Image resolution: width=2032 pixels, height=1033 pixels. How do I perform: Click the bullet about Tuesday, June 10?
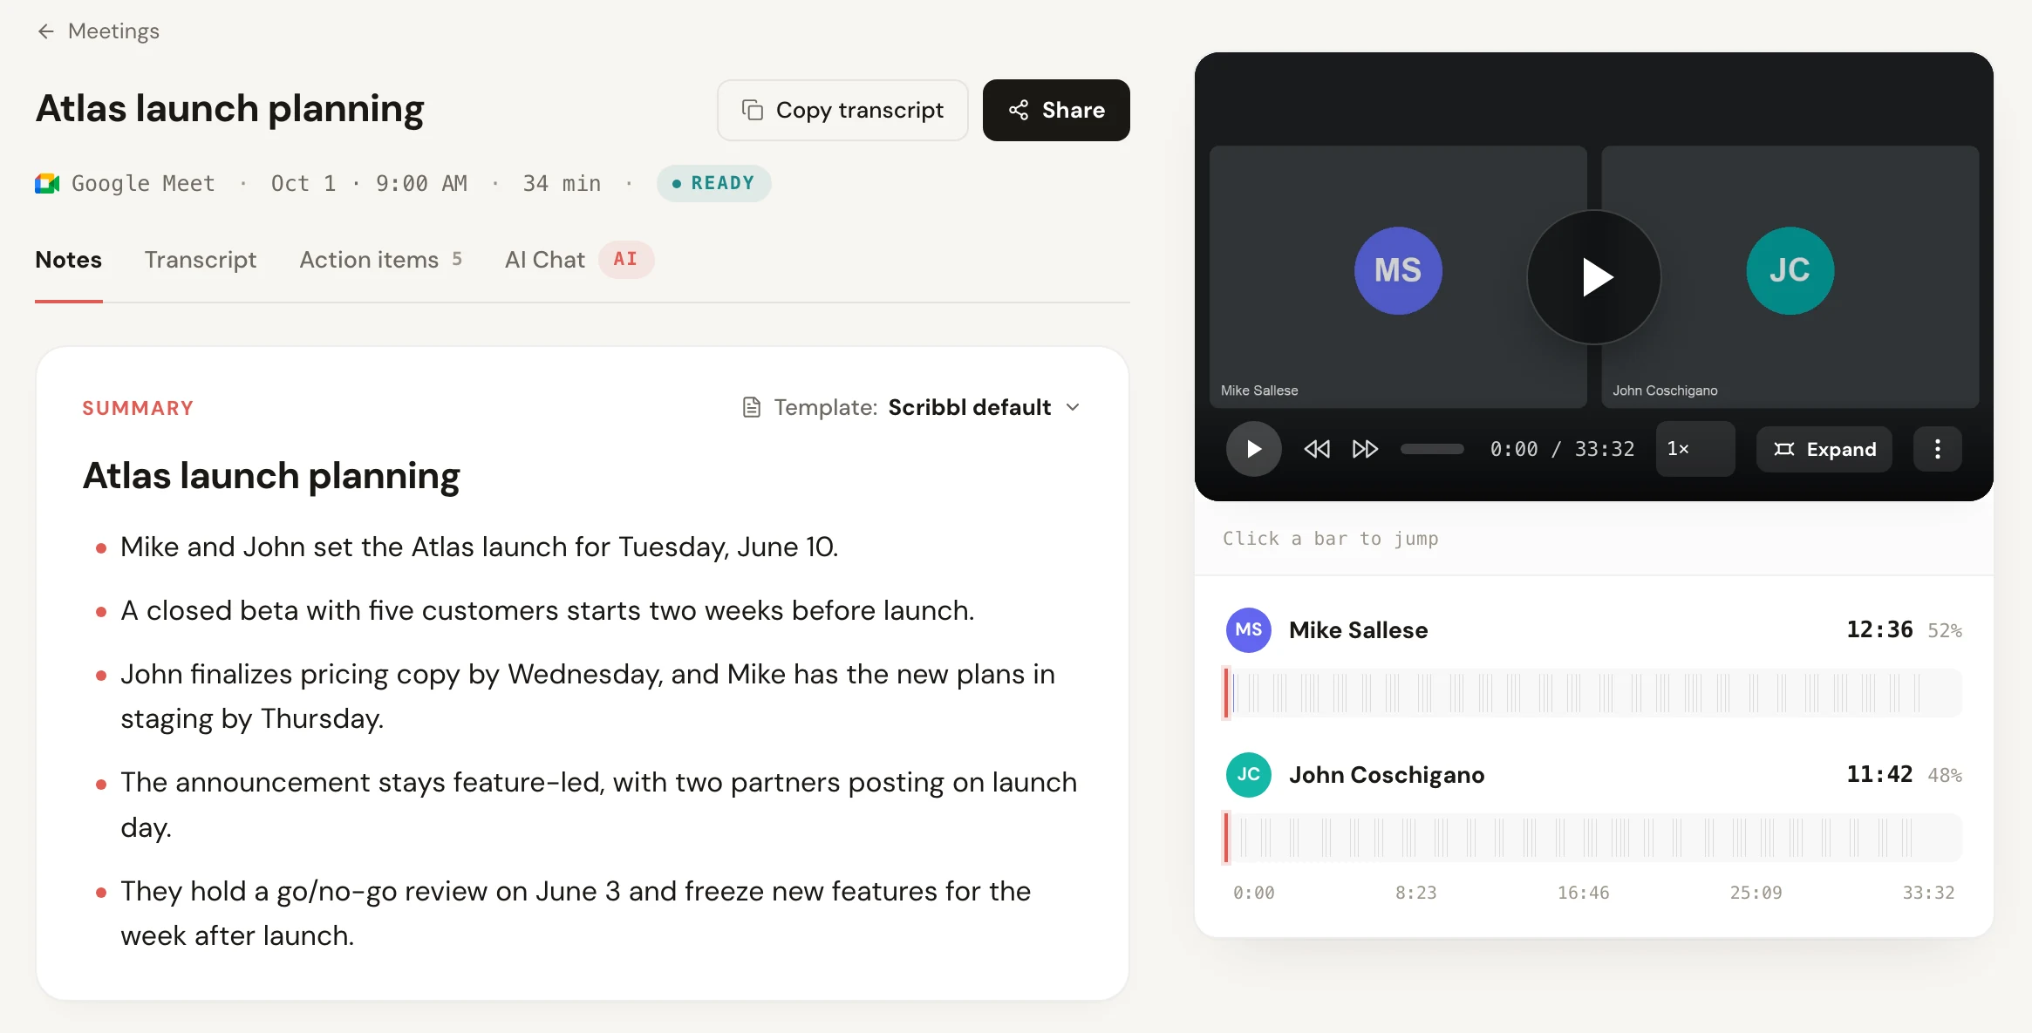(x=479, y=547)
